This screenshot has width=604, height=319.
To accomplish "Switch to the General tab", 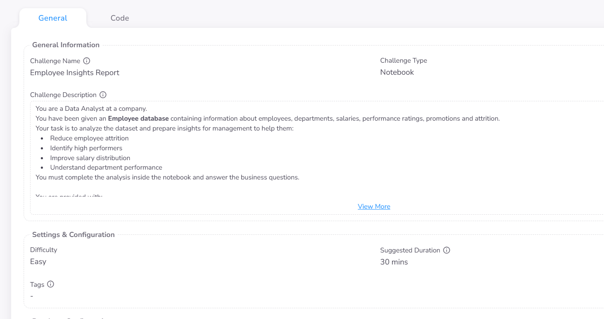I will pyautogui.click(x=53, y=18).
